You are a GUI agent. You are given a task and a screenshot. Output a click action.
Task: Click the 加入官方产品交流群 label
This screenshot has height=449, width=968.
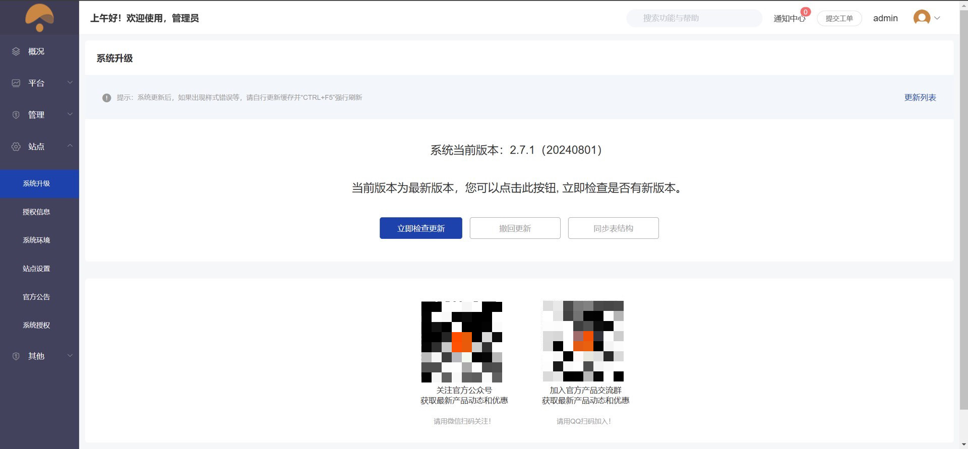(x=586, y=391)
